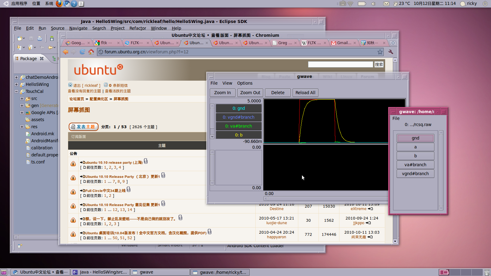The height and width of the screenshot is (276, 491).
Task: Bookmark page with star icon
Action: click(x=380, y=52)
